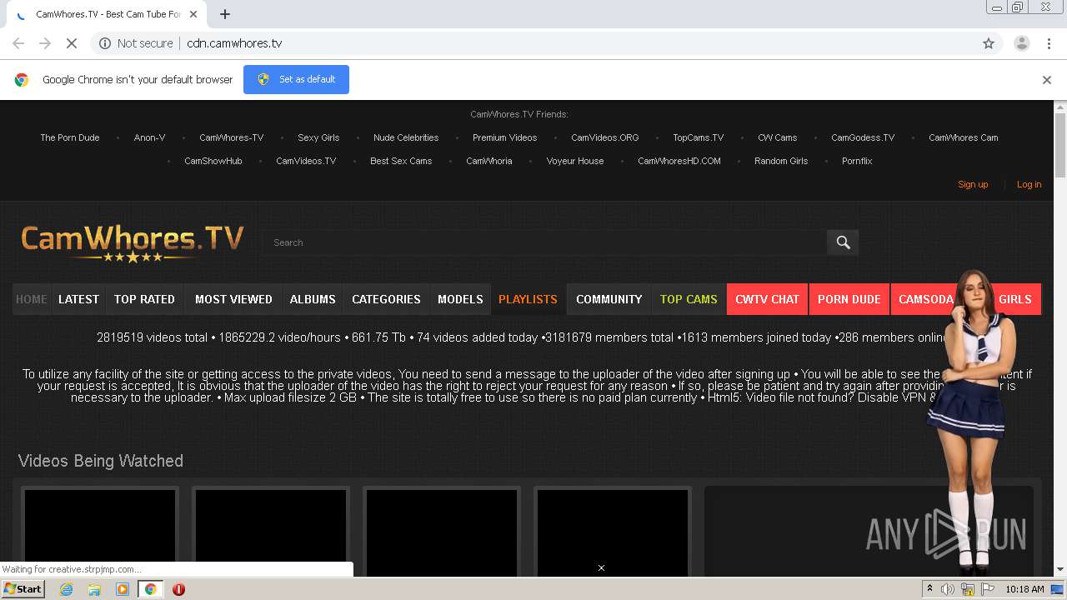Click the site logo

pyautogui.click(x=132, y=242)
